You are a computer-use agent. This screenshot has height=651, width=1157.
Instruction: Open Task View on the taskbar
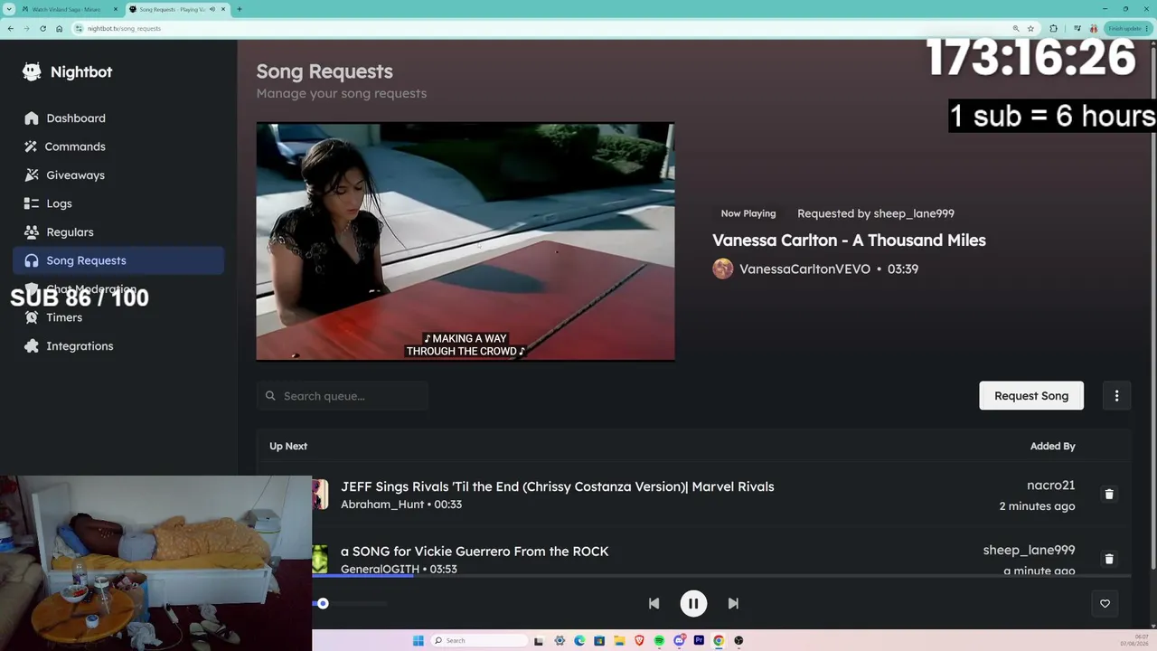click(x=539, y=640)
